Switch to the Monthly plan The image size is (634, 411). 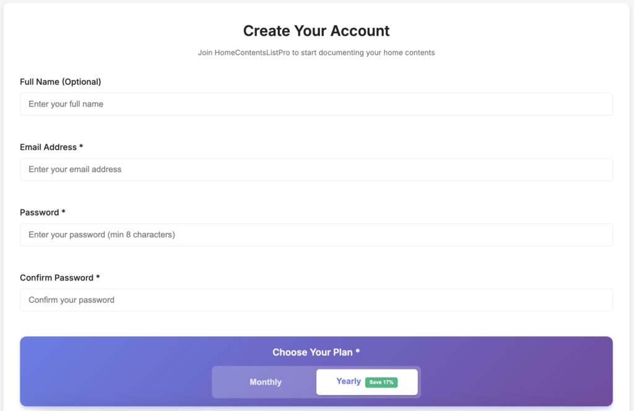[x=265, y=382]
